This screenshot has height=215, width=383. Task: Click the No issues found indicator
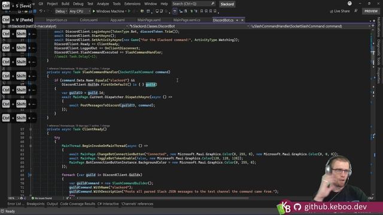click(42, 198)
